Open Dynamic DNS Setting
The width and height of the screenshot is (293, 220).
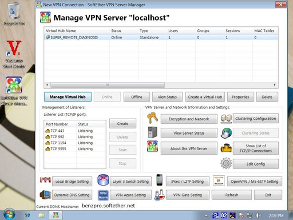72,195
